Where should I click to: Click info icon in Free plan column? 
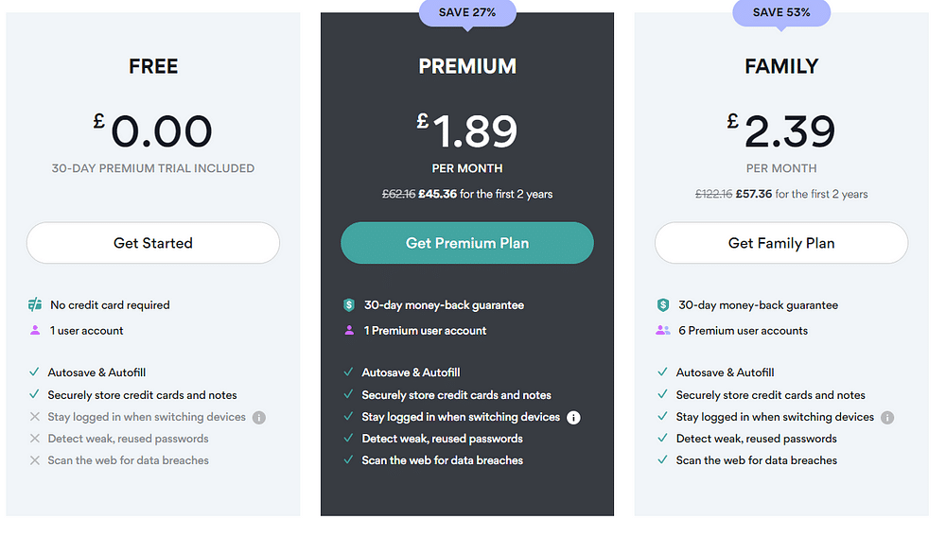click(x=259, y=418)
